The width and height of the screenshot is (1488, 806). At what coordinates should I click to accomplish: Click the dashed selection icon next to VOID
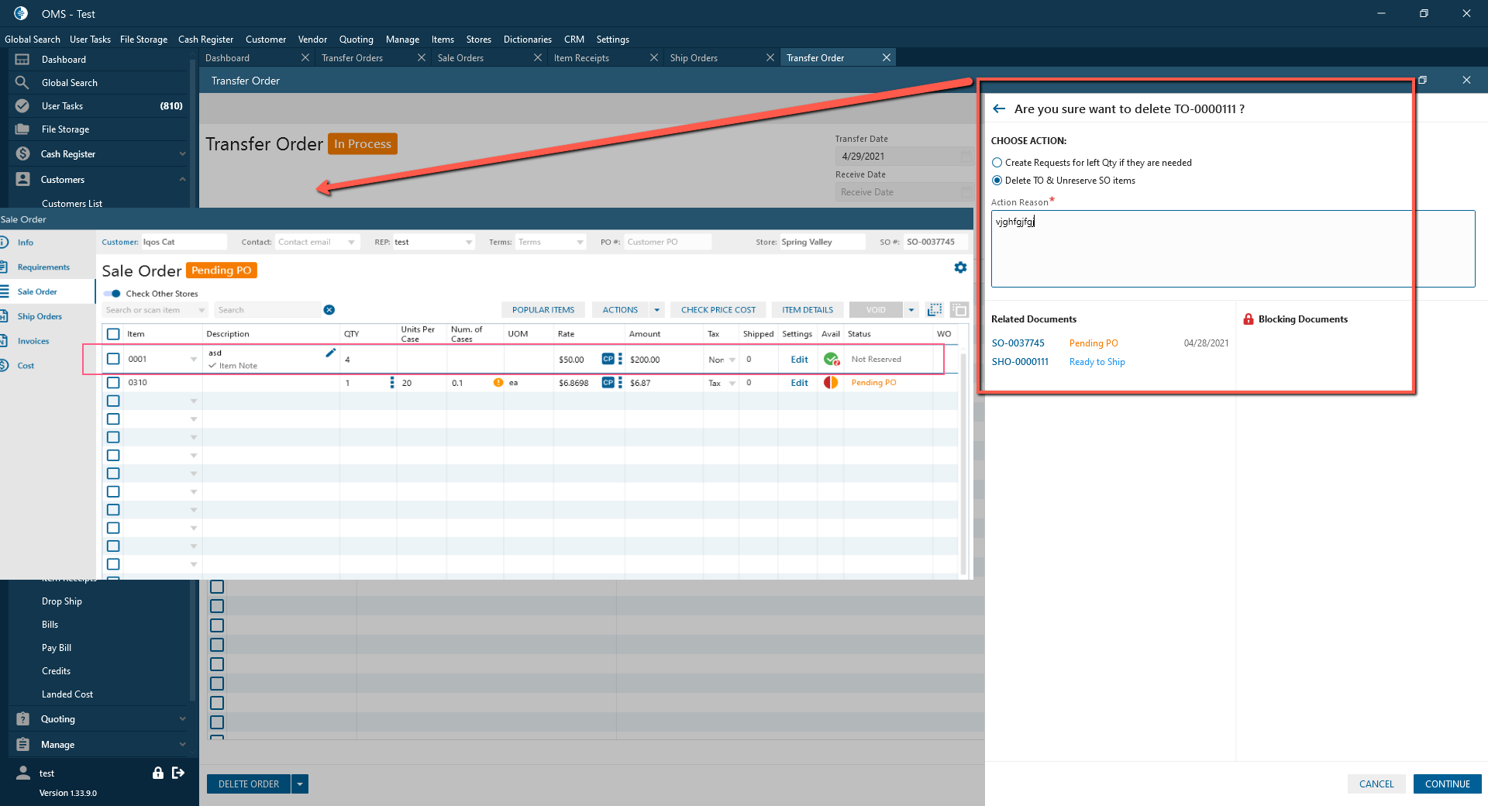click(935, 310)
